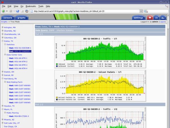Click the browser Back arrow button
This screenshot has height=128, width=170.
(x=3, y=11)
